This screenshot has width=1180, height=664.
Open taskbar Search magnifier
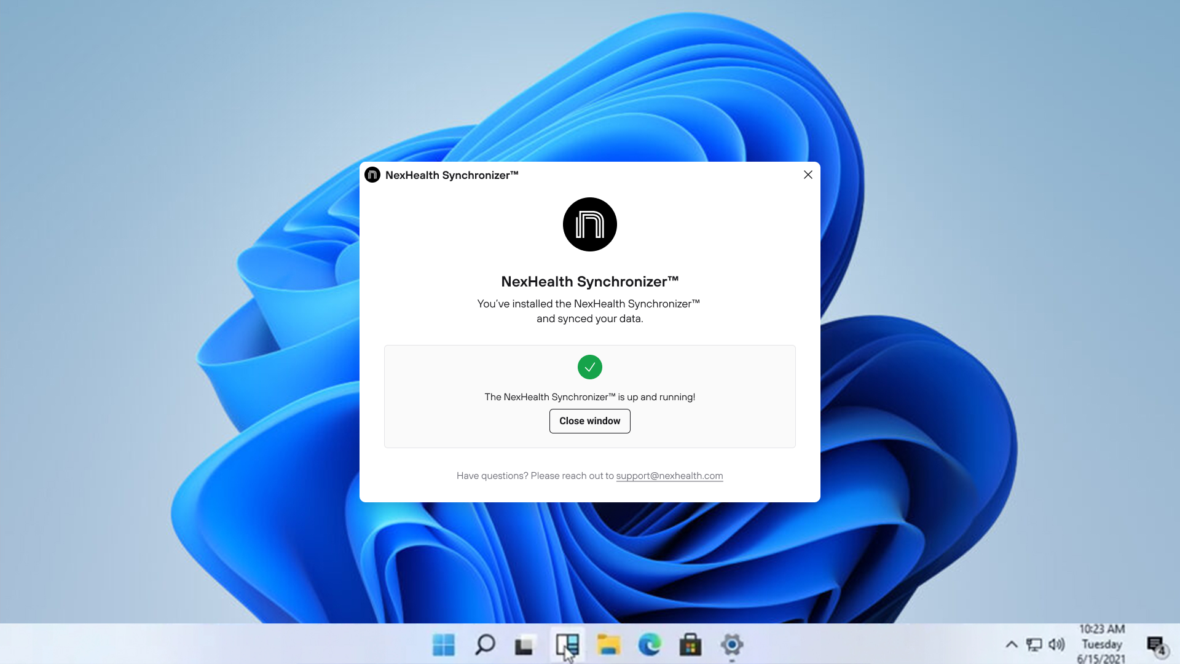(485, 645)
